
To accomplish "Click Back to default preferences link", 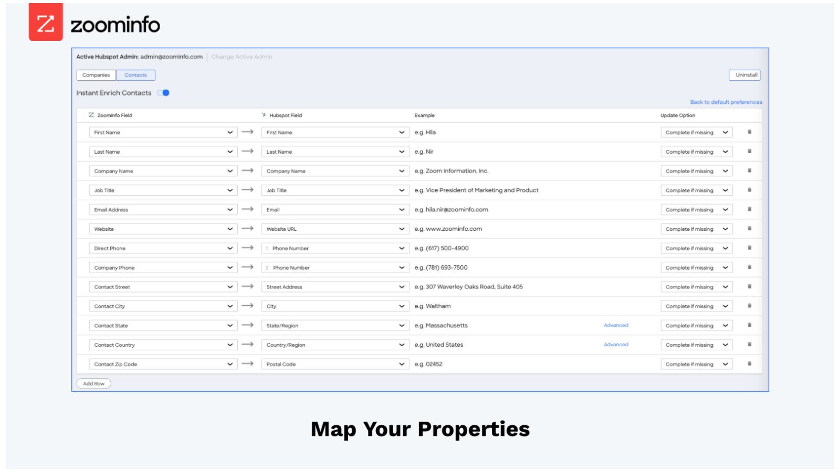I will [x=726, y=102].
